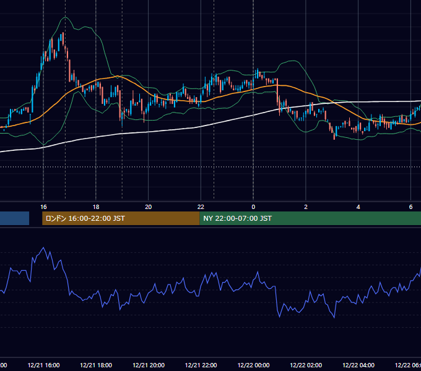Click the 12/21 22:00 time label
The image size is (421, 371).
(x=201, y=365)
